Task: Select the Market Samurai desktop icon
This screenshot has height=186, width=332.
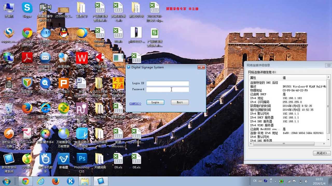Action: click(x=9, y=87)
